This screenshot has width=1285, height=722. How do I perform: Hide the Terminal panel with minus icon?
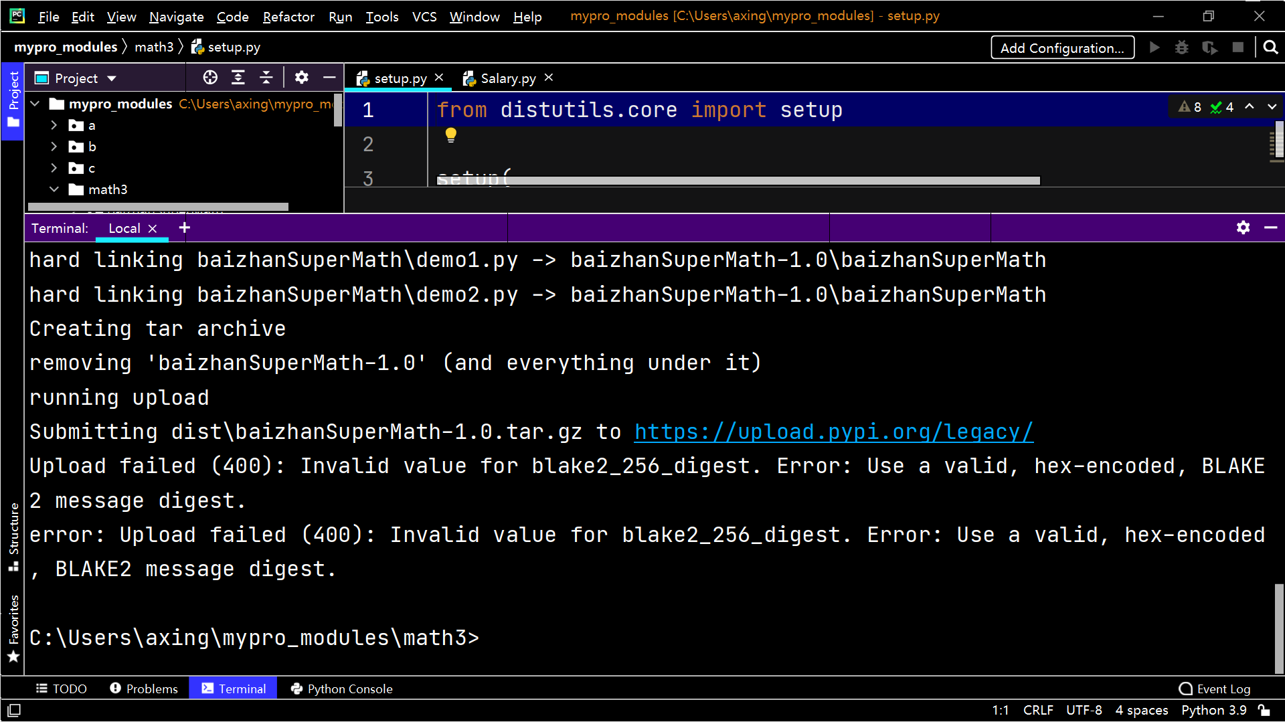[1271, 228]
